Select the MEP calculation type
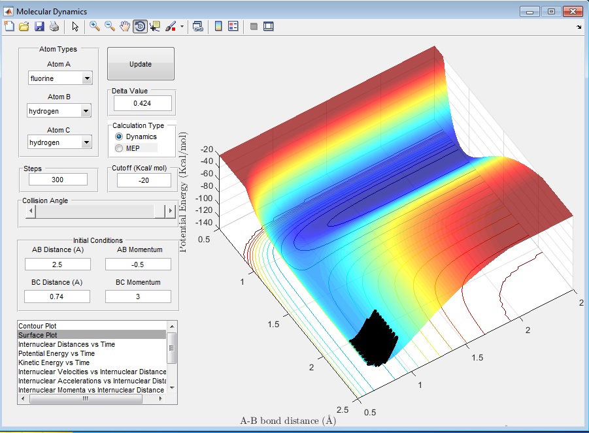589x433 pixels. click(x=119, y=148)
